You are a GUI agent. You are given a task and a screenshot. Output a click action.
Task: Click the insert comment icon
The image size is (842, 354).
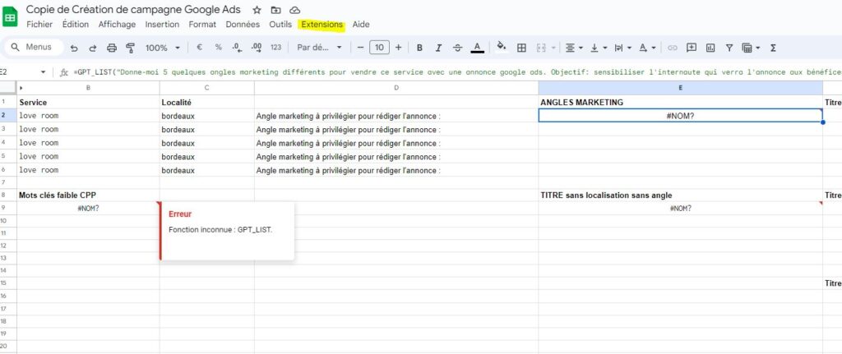pos(692,48)
